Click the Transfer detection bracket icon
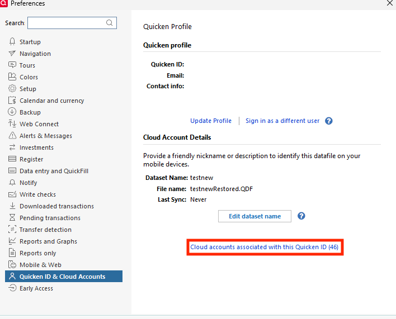396x319 pixels. [12, 229]
